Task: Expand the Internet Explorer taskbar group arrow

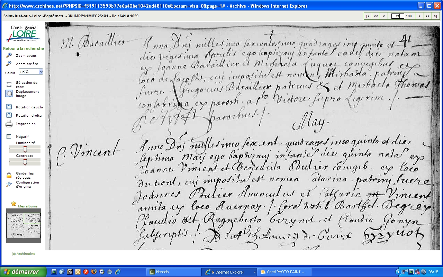Action: 255,272
